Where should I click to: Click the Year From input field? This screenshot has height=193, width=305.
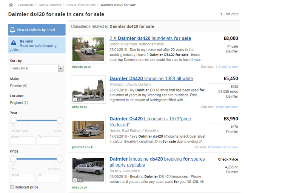(22, 140)
